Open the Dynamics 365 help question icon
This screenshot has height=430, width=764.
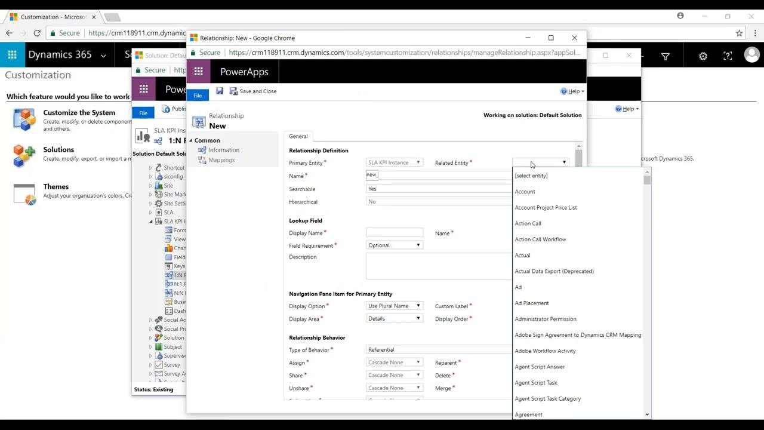(x=728, y=56)
